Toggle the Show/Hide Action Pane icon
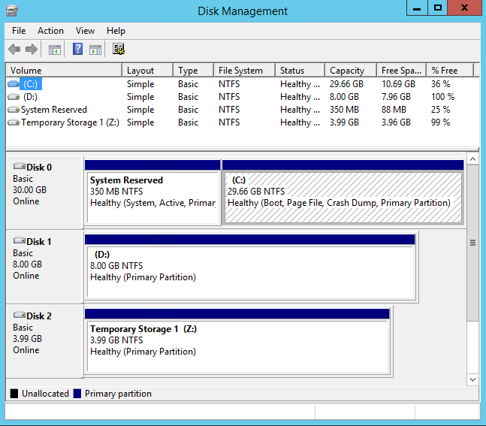The width and height of the screenshot is (486, 426). coord(95,50)
